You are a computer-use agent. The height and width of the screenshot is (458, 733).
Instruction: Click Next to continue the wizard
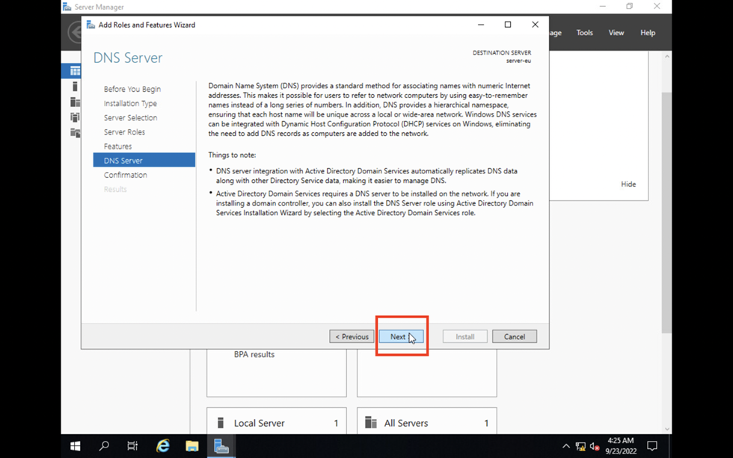click(x=401, y=337)
